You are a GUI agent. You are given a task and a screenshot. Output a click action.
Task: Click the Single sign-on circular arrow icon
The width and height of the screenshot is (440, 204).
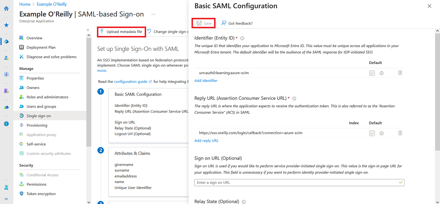pyautogui.click(x=22, y=116)
